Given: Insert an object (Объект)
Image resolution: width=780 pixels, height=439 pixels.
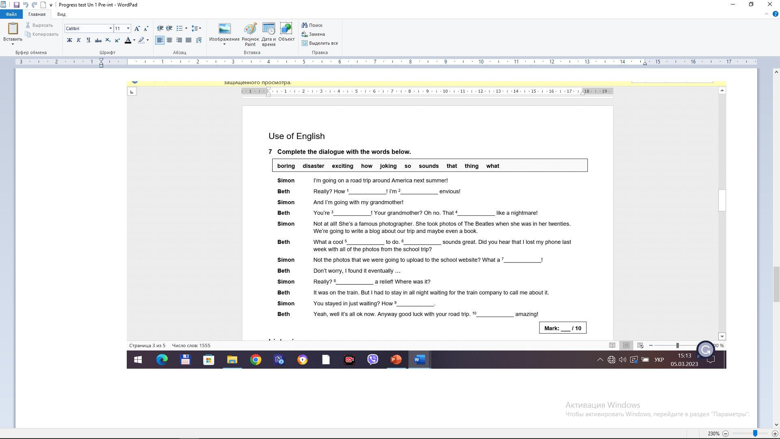Looking at the screenshot, I should tap(286, 33).
